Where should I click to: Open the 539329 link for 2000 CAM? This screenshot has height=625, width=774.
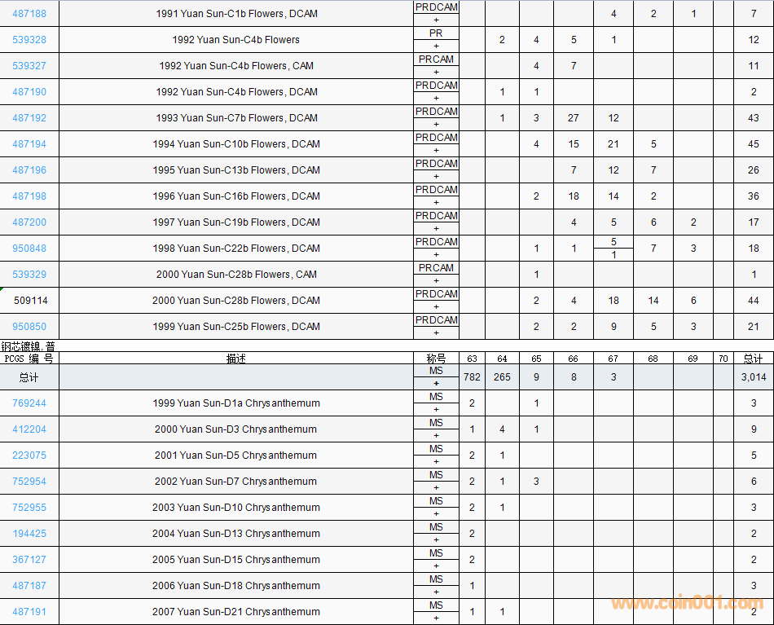[29, 275]
